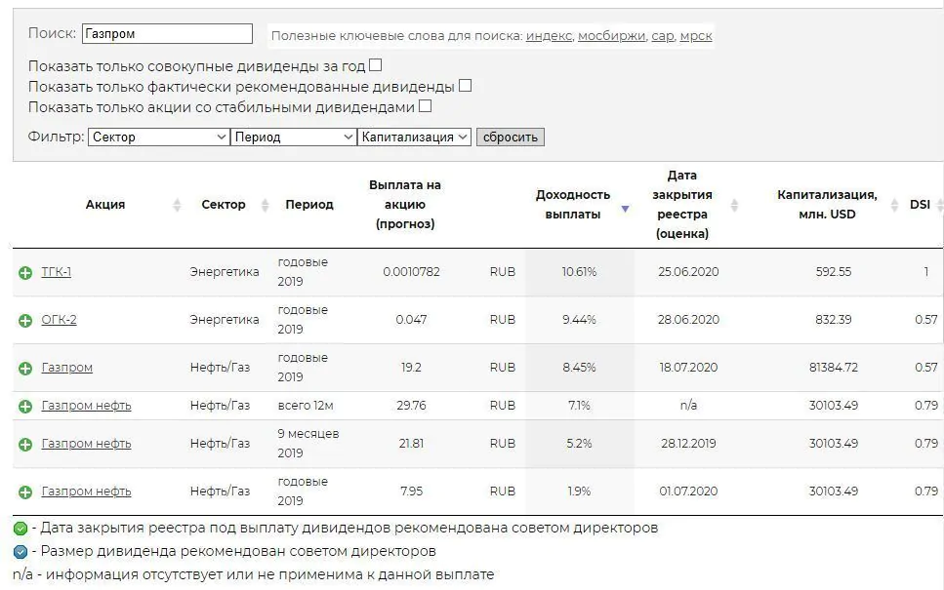The height and width of the screenshot is (590, 944).
Task: Select the 19.2 payout value
Action: (411, 368)
